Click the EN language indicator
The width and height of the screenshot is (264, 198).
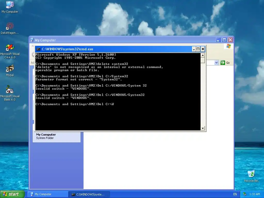(235, 194)
